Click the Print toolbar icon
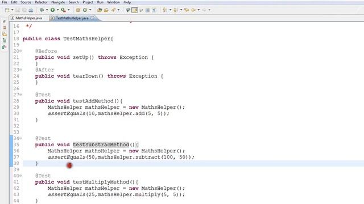The width and height of the screenshot is (364, 204). (x=31, y=10)
